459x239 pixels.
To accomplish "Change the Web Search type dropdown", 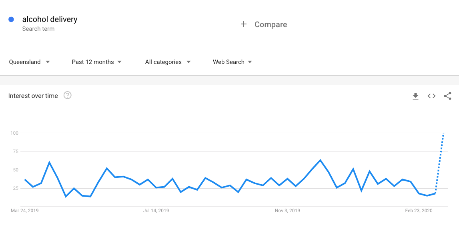I will click(232, 62).
